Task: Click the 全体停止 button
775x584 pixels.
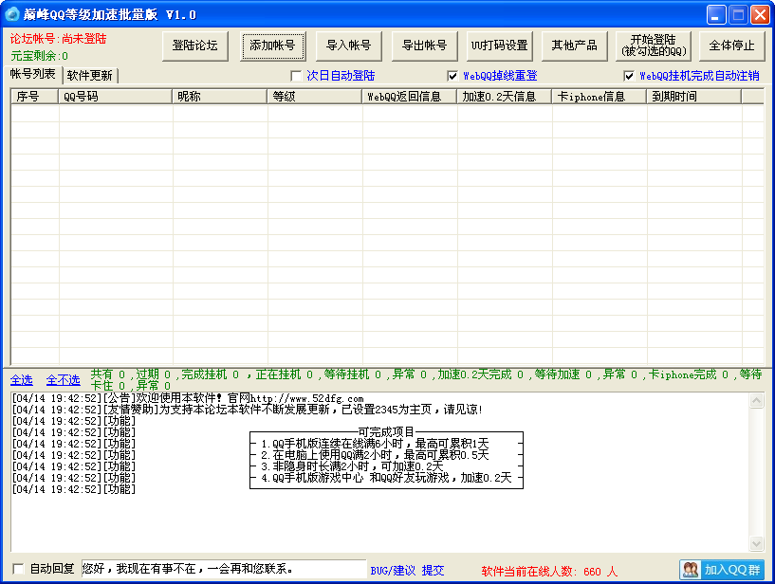Action: (x=731, y=46)
